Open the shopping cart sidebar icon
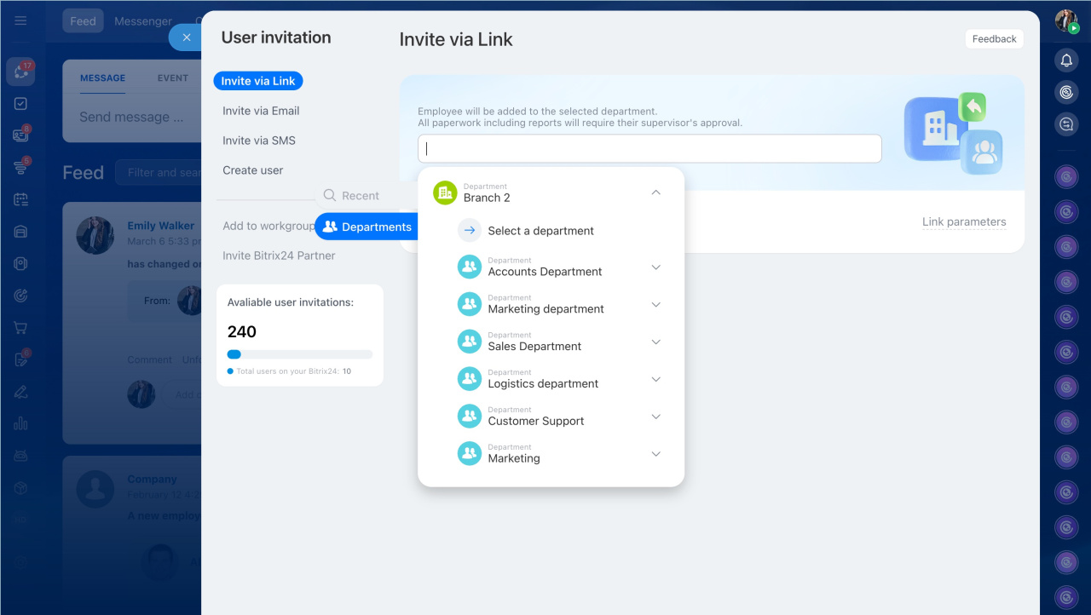The width and height of the screenshot is (1091, 615). [20, 327]
